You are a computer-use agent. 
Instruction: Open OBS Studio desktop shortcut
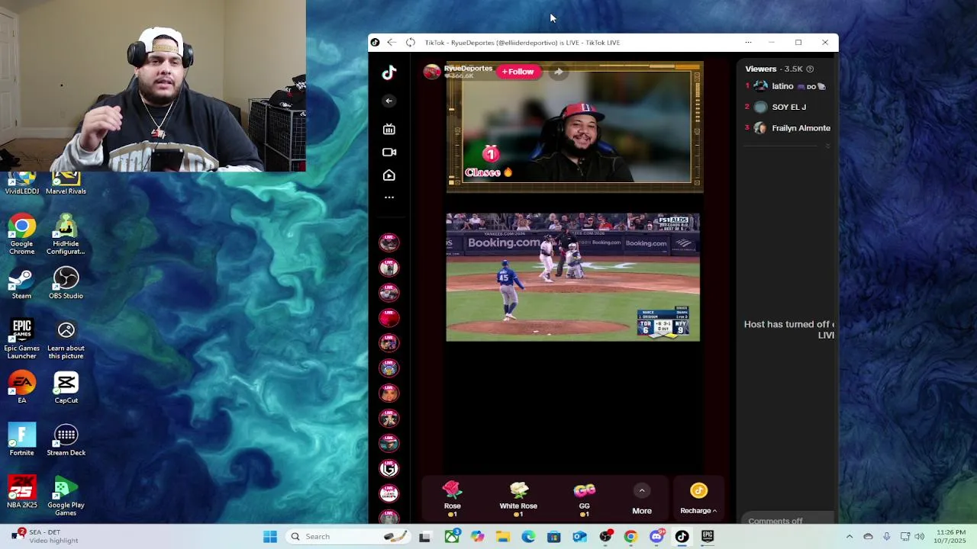click(x=66, y=284)
